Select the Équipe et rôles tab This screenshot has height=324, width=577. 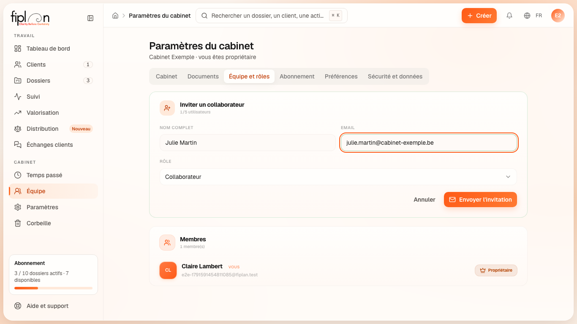click(249, 76)
